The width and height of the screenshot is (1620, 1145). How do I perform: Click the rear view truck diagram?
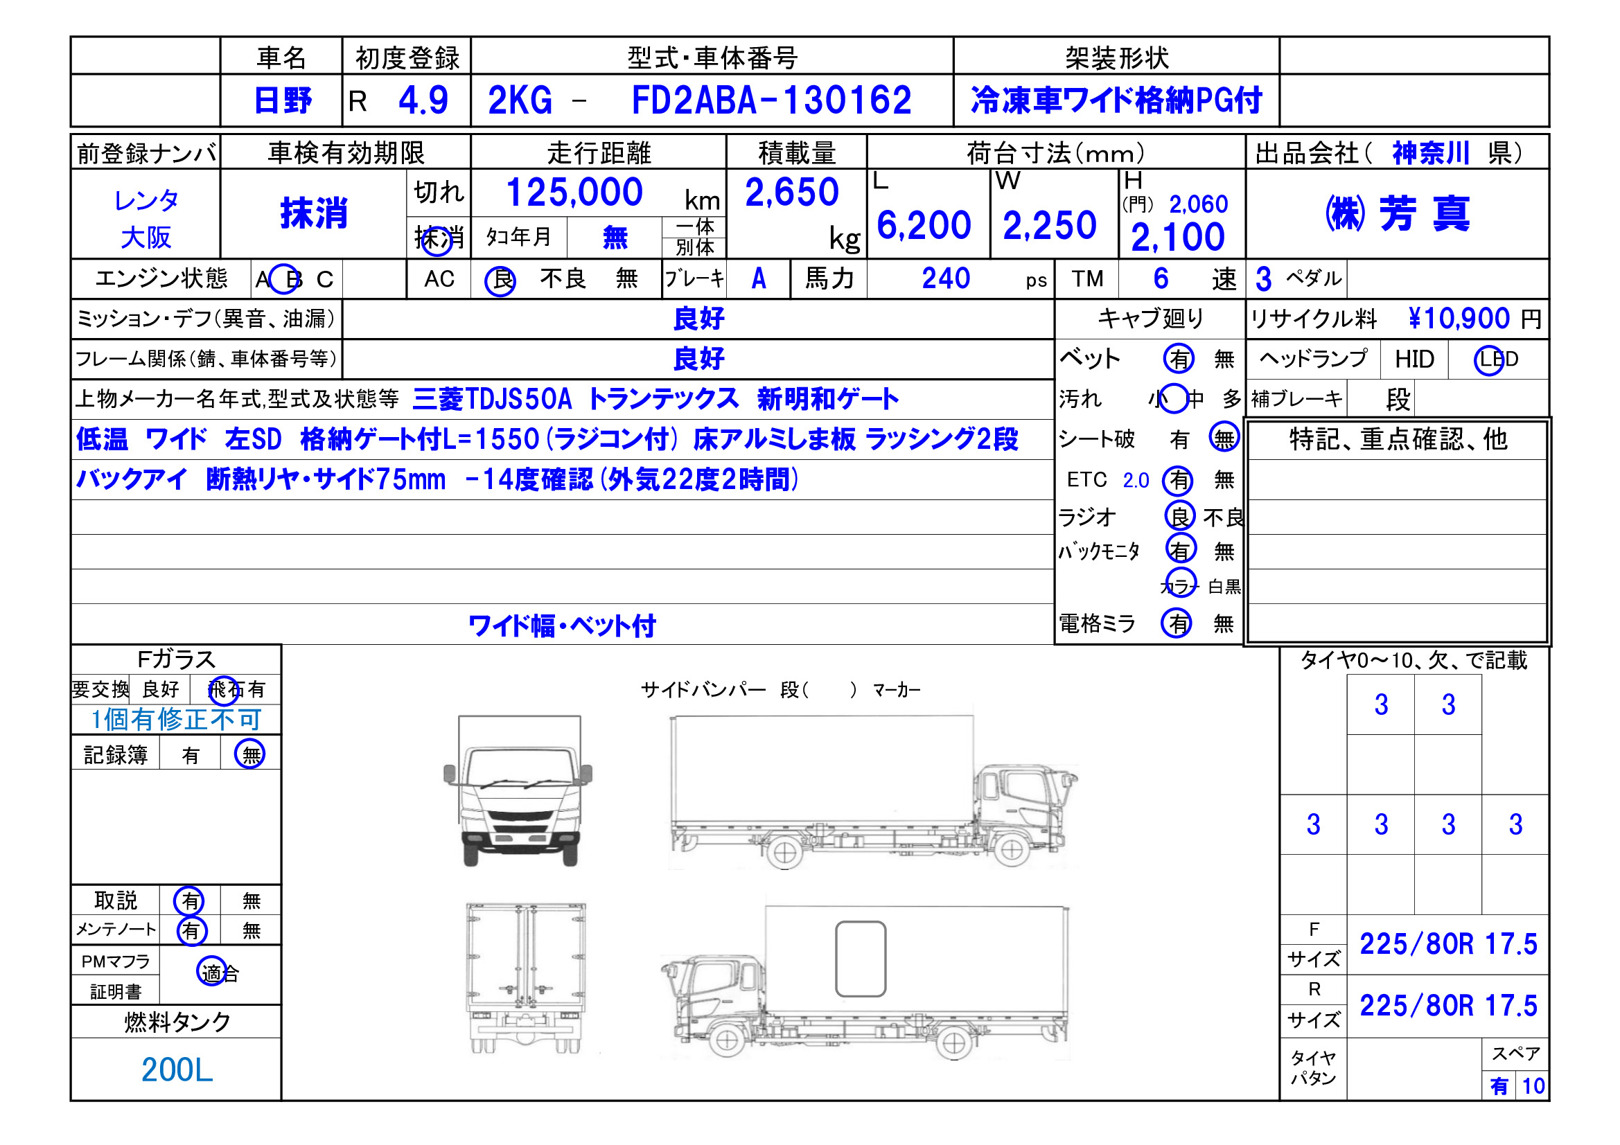tap(527, 978)
